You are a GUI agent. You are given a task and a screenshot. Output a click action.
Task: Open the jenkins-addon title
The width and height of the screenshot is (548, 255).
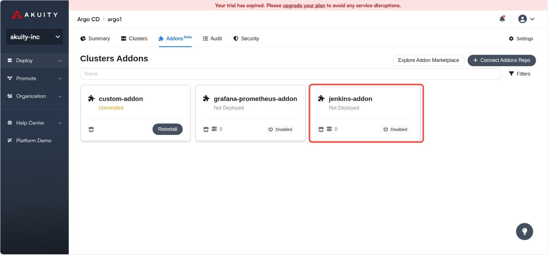(350, 99)
